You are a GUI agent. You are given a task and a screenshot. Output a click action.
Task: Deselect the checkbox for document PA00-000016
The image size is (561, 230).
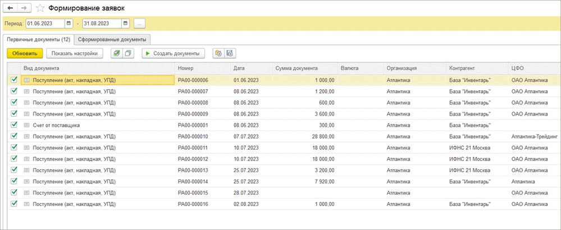[14, 204]
